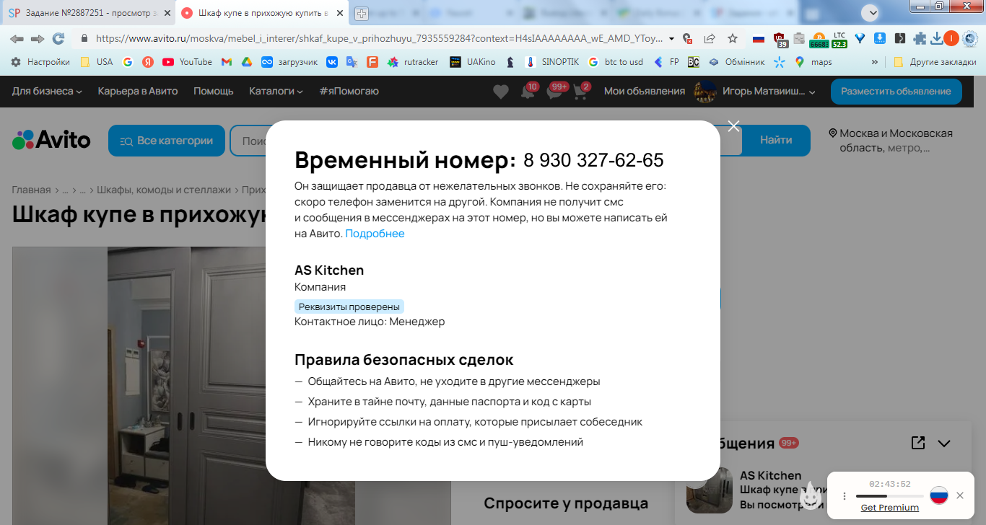Open Мои объявления

[x=644, y=91]
